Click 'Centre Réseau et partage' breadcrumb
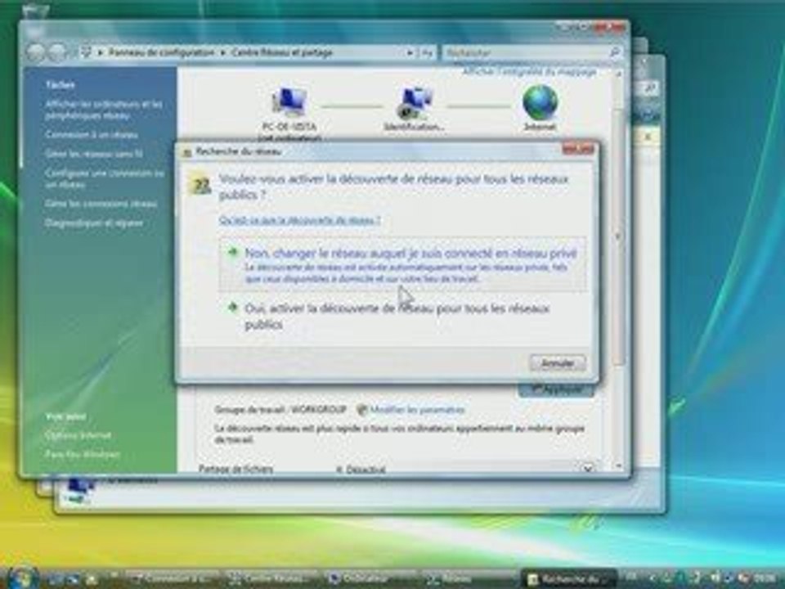This screenshot has height=589, width=785. point(282,52)
